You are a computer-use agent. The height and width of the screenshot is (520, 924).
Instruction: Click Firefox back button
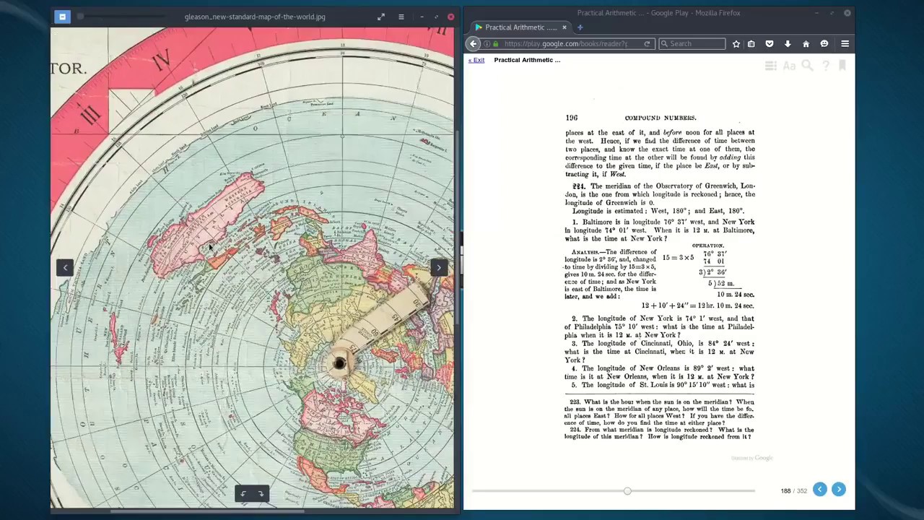[x=474, y=44]
